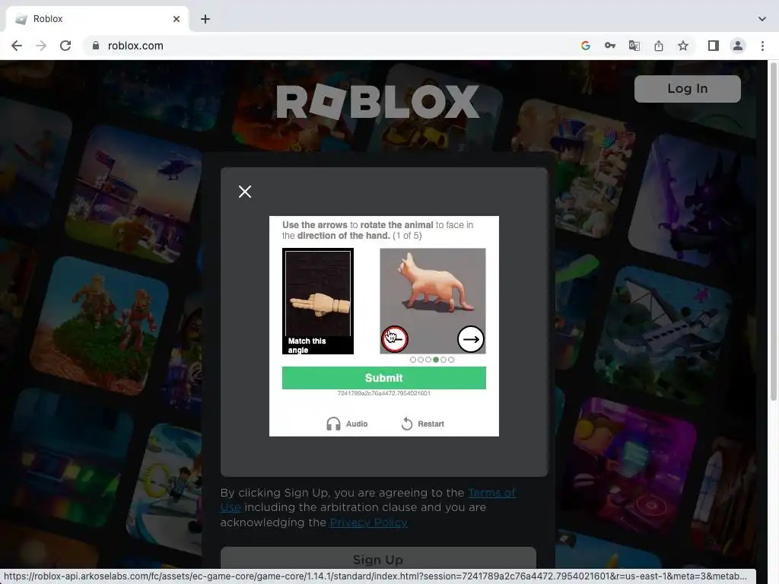The image size is (779, 584).
Task: Expand the tab search chevron
Action: (x=762, y=19)
